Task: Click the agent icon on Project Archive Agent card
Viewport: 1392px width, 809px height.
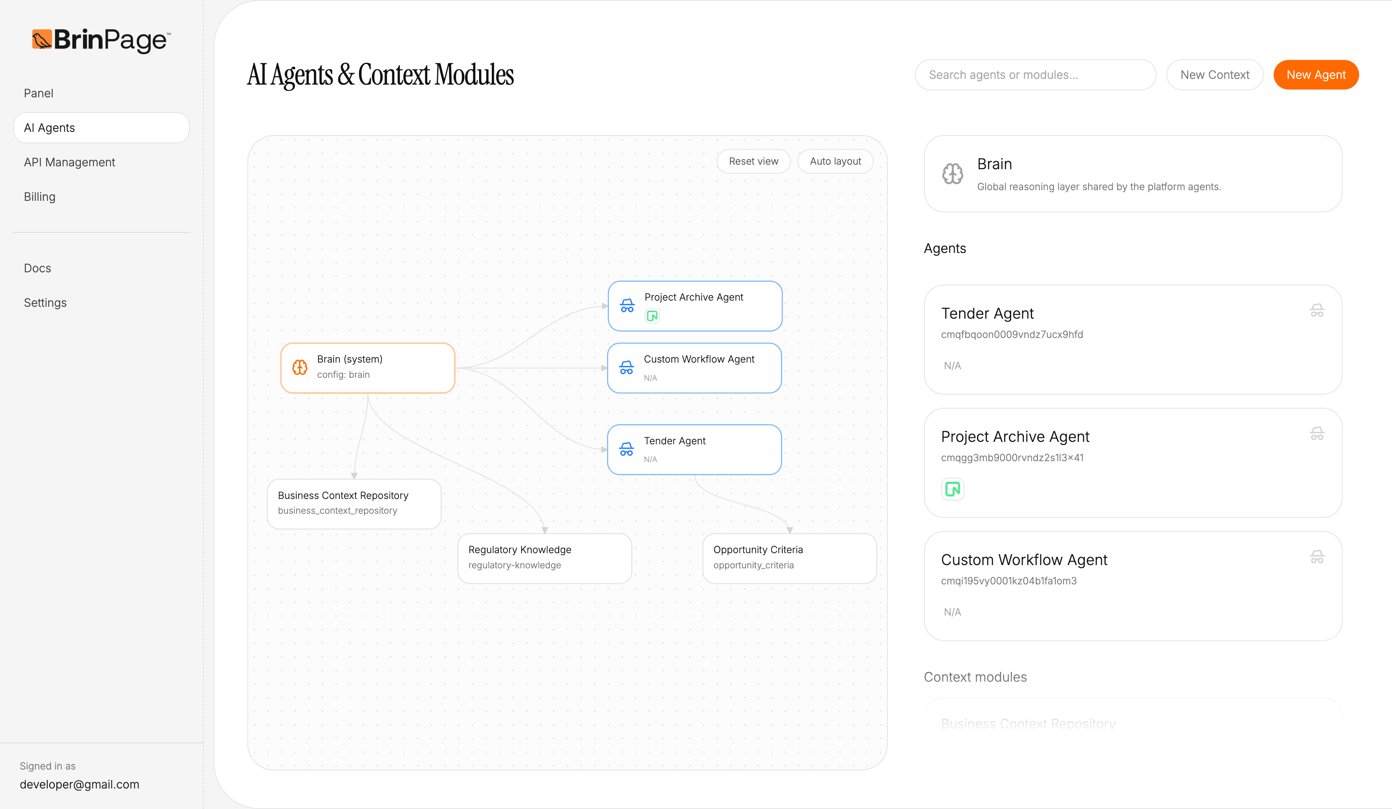Action: [1317, 434]
